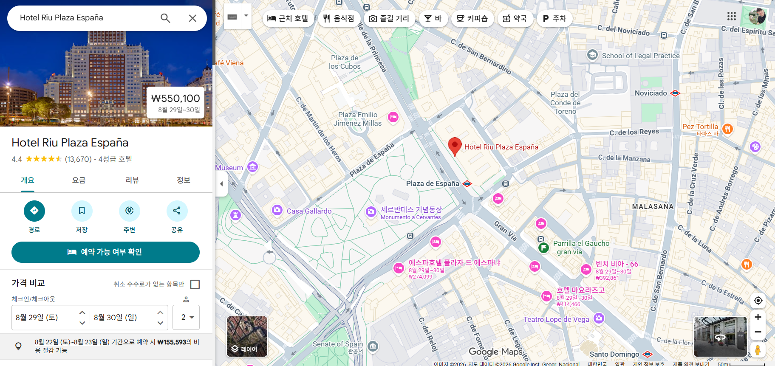The image size is (775, 366).
Task: Select the Casa Gallardo camera marker
Action: pos(277,210)
